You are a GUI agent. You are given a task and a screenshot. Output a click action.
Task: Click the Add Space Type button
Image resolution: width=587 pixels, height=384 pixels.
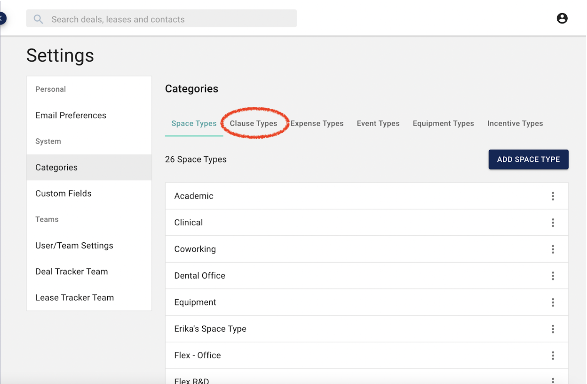click(528, 160)
